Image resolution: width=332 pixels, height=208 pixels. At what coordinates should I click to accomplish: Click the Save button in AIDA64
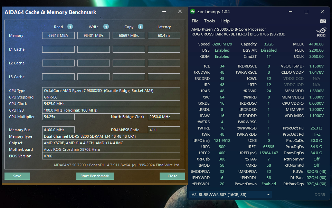17,176
